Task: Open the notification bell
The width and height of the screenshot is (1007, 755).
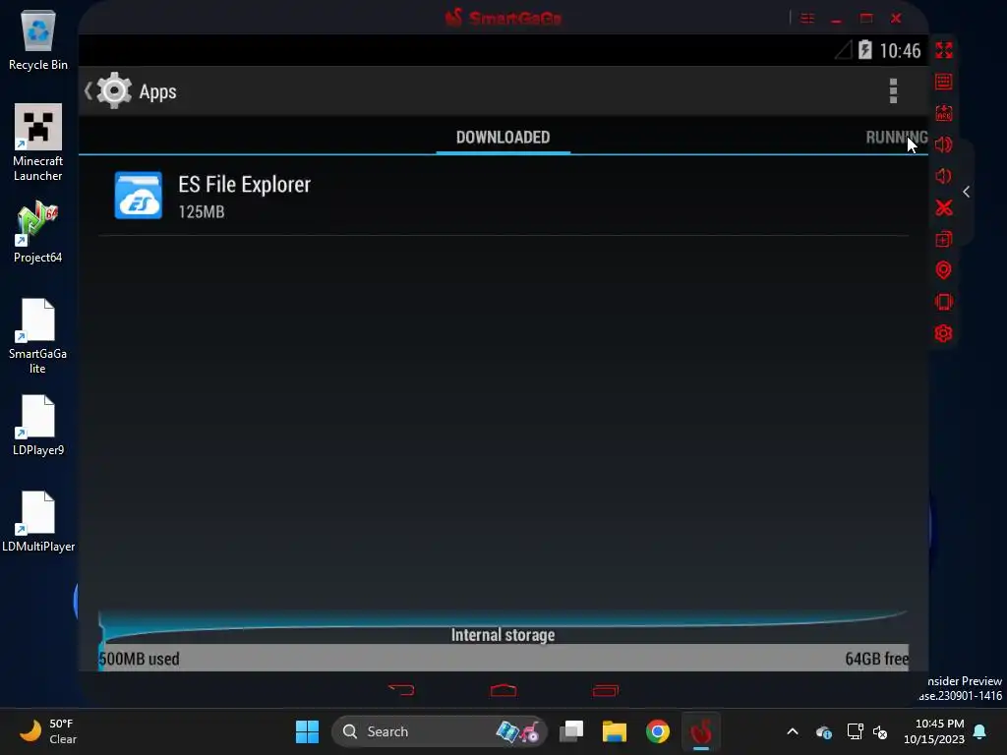Action: tap(980, 731)
